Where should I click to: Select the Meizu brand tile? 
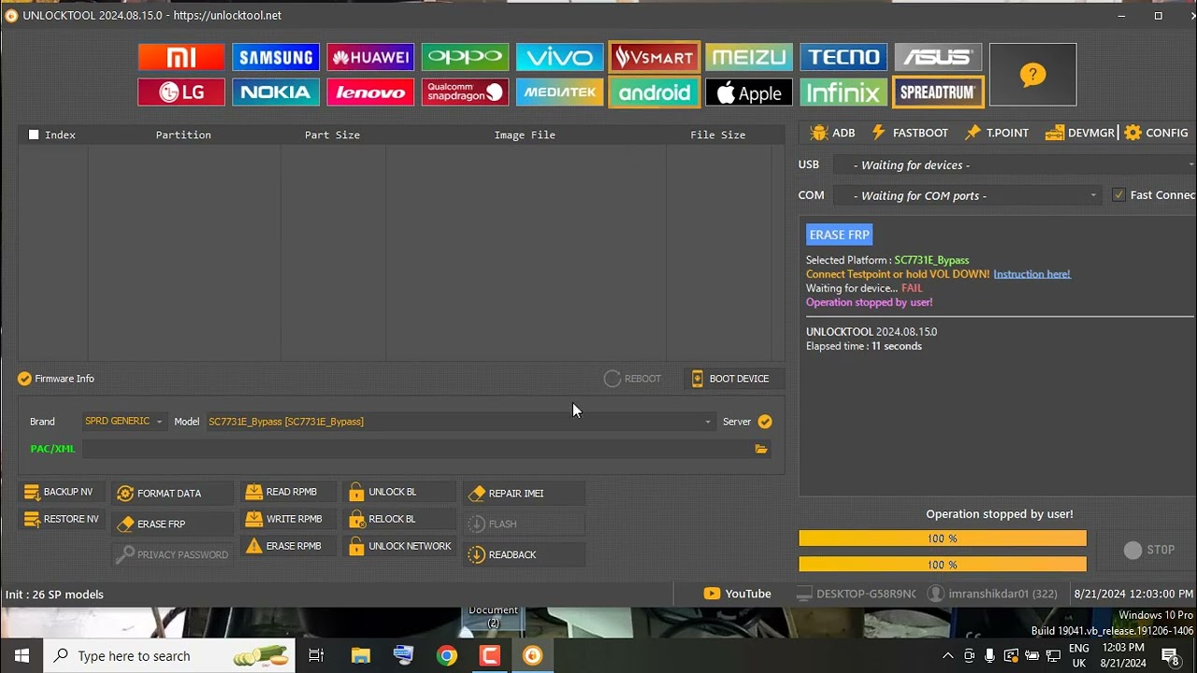click(x=749, y=57)
